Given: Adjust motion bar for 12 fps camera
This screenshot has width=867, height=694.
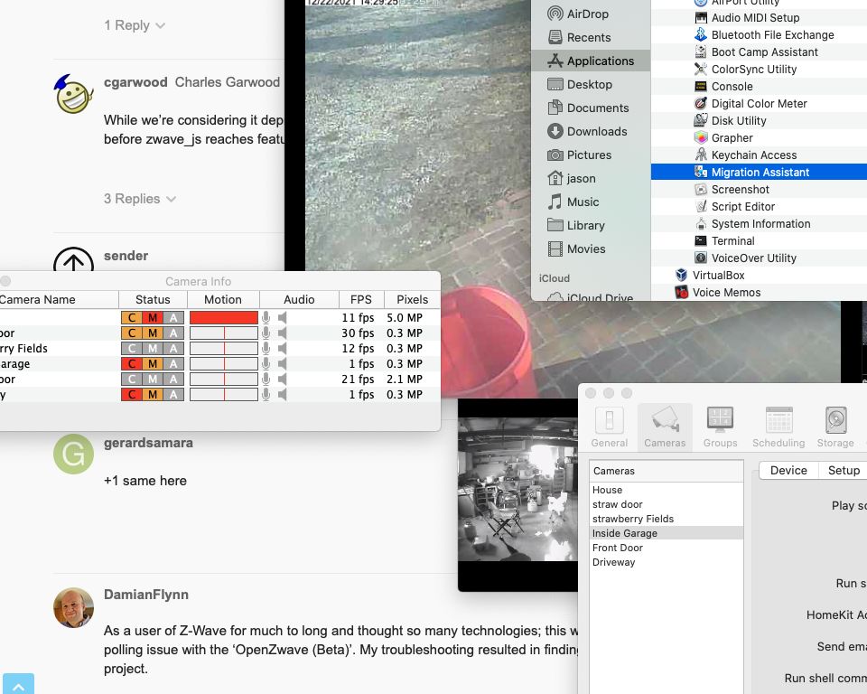Looking at the screenshot, I should (x=223, y=349).
